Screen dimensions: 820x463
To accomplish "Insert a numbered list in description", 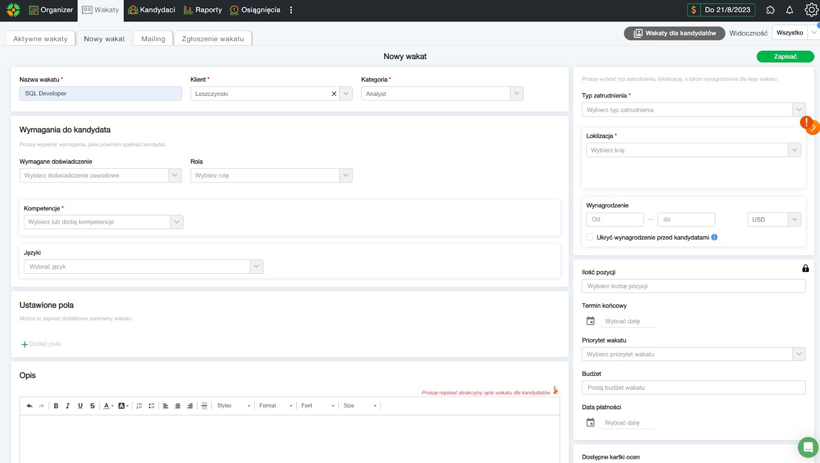I will coord(139,406).
